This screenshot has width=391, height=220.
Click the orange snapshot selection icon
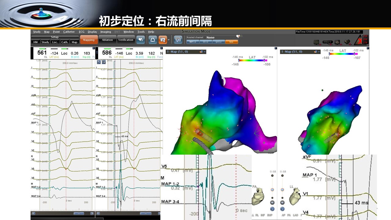coord(163,40)
